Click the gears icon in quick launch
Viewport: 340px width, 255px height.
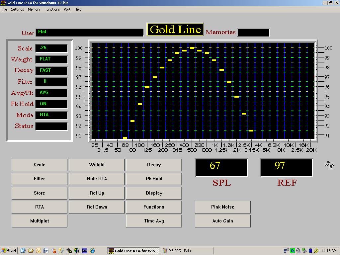point(69,251)
